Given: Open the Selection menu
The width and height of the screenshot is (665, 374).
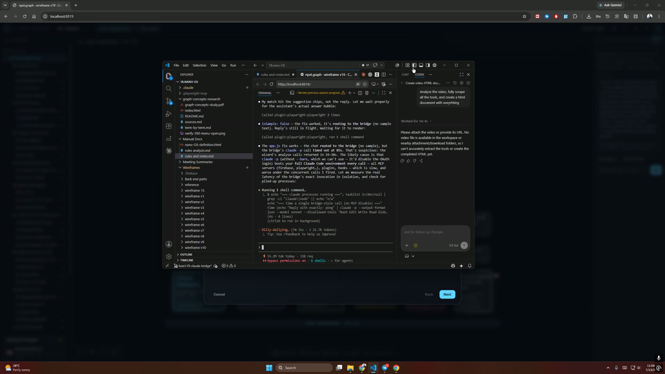Looking at the screenshot, I should (199, 65).
